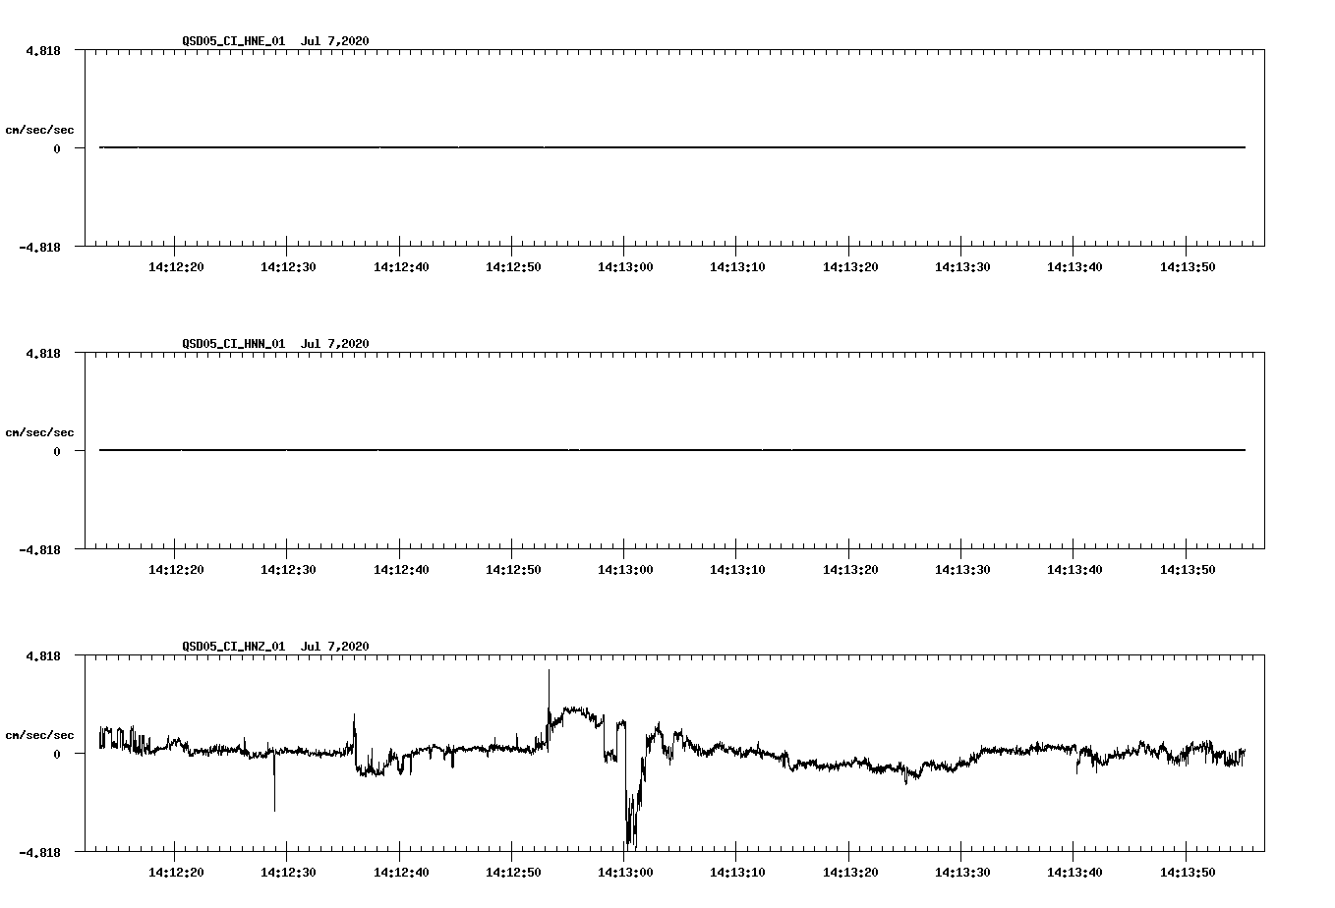Click the -4.818 bottom label of HNN plot
This screenshot has height=908, width=1335.
click(x=39, y=549)
